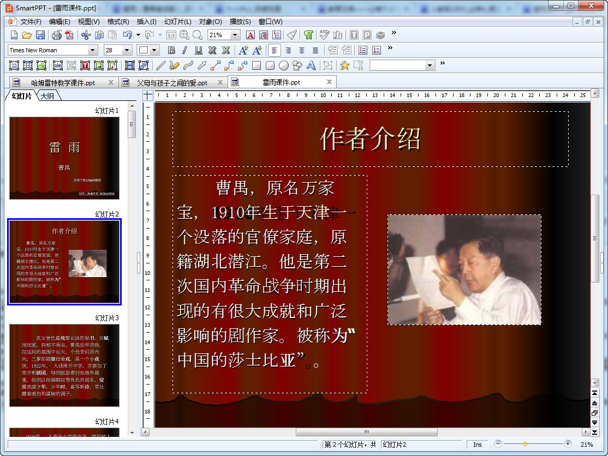Apply bulleted list formatting
This screenshot has width=608, height=456.
pos(363,50)
